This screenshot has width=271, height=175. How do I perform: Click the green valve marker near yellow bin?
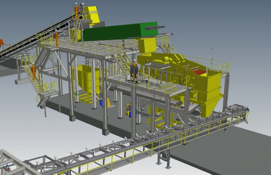tap(76, 94)
